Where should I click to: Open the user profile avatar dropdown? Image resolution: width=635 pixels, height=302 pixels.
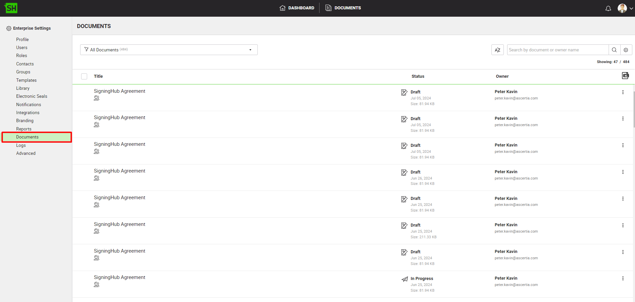point(625,8)
